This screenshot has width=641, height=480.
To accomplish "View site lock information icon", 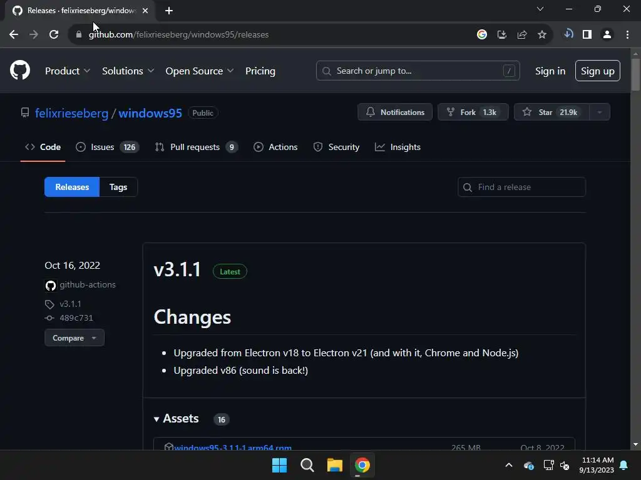I will 79,35.
